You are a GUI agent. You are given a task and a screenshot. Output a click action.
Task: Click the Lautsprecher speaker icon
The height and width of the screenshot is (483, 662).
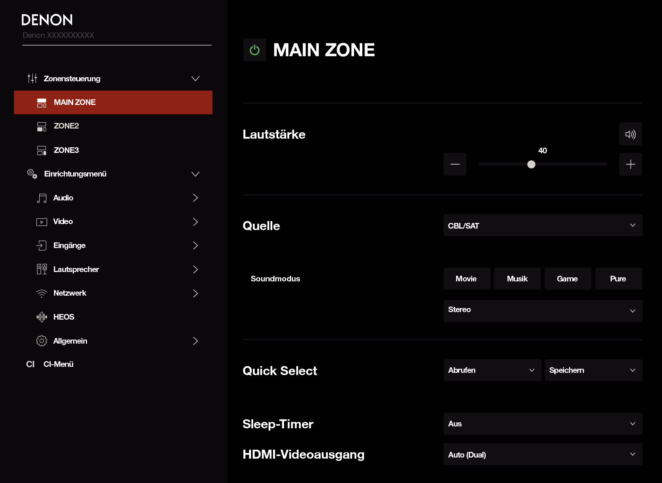coord(42,269)
